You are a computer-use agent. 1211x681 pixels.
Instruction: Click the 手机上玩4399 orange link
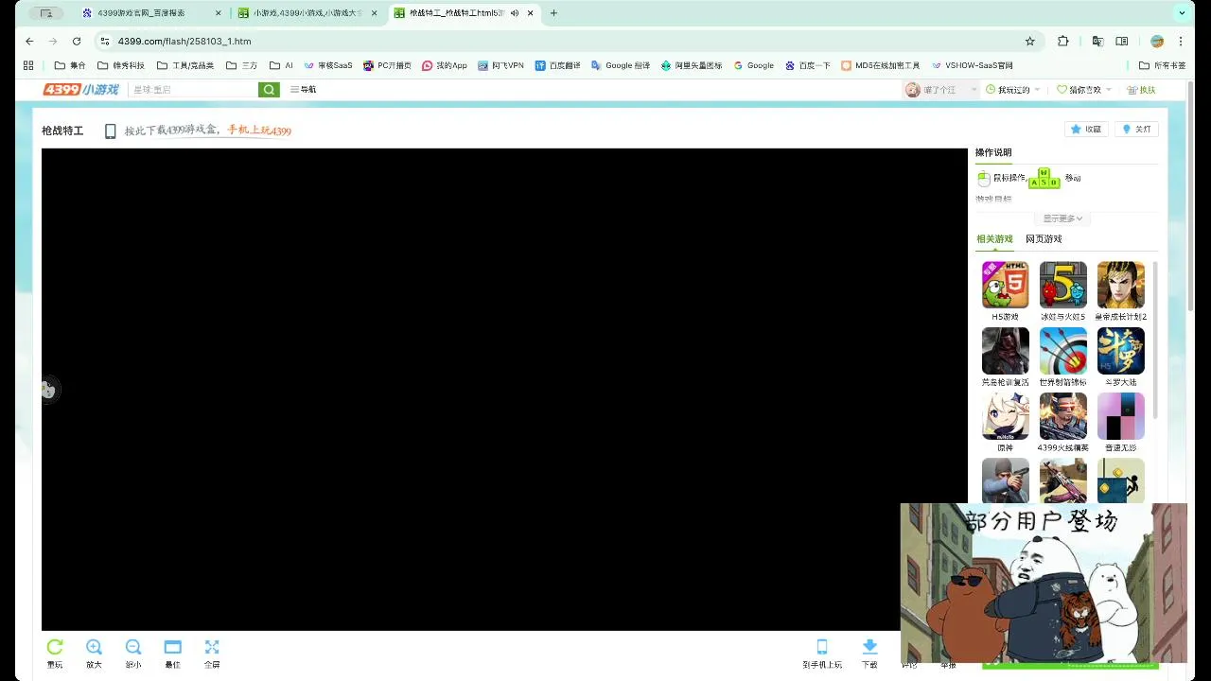point(259,131)
